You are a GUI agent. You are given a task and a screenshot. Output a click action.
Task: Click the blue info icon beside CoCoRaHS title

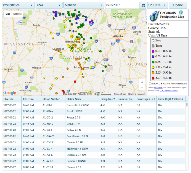coord(181,12)
